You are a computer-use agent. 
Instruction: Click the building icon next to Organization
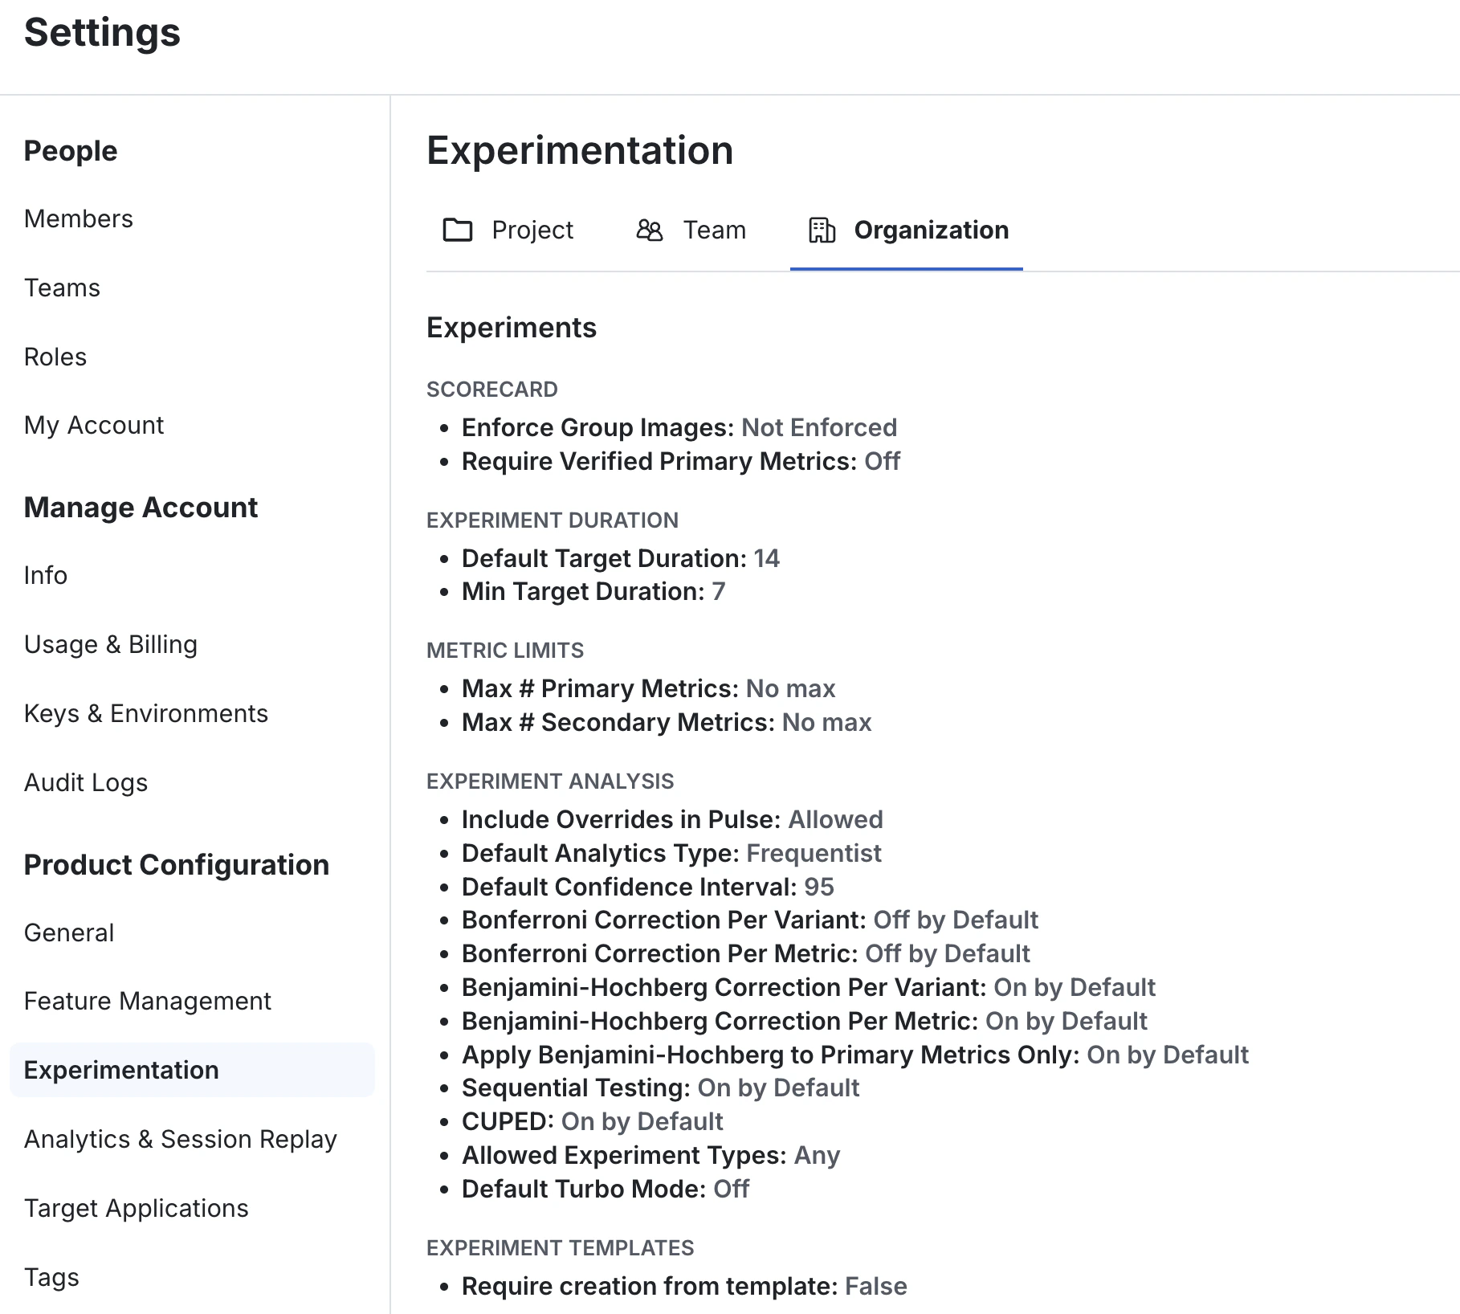pos(821,231)
